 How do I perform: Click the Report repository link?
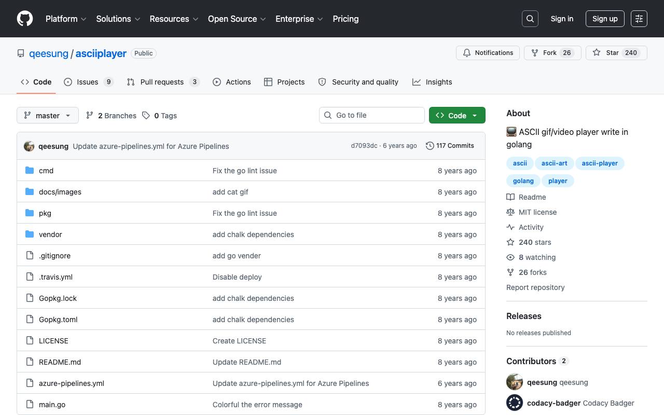tap(535, 287)
